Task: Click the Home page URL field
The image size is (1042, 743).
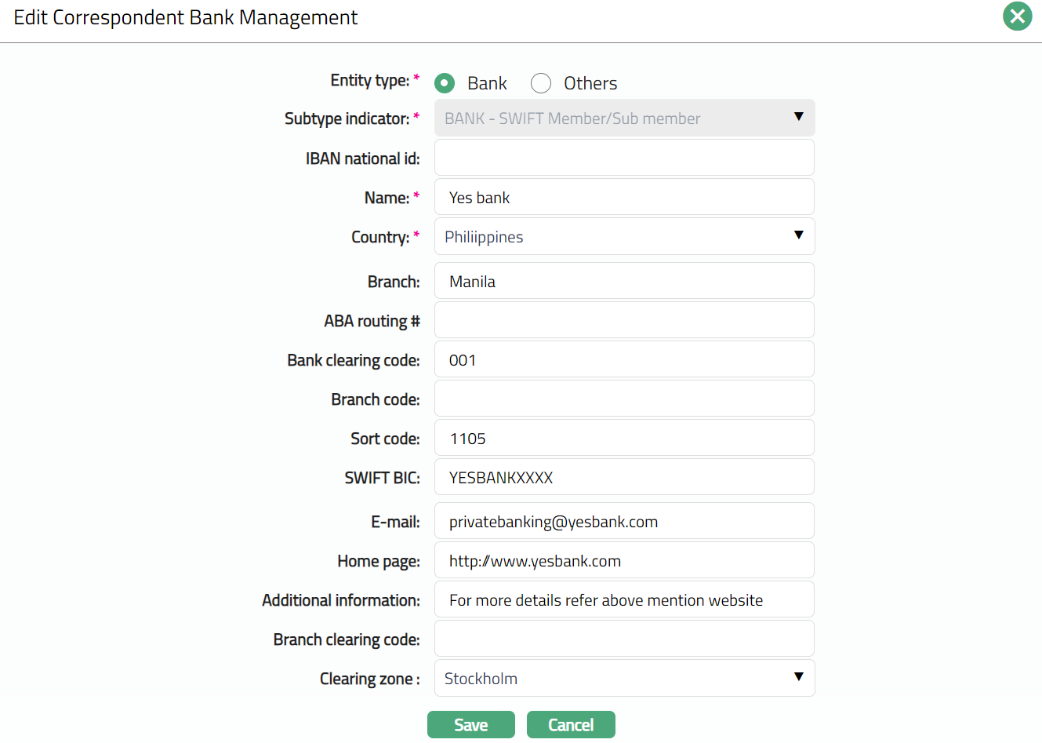Action: (x=624, y=561)
